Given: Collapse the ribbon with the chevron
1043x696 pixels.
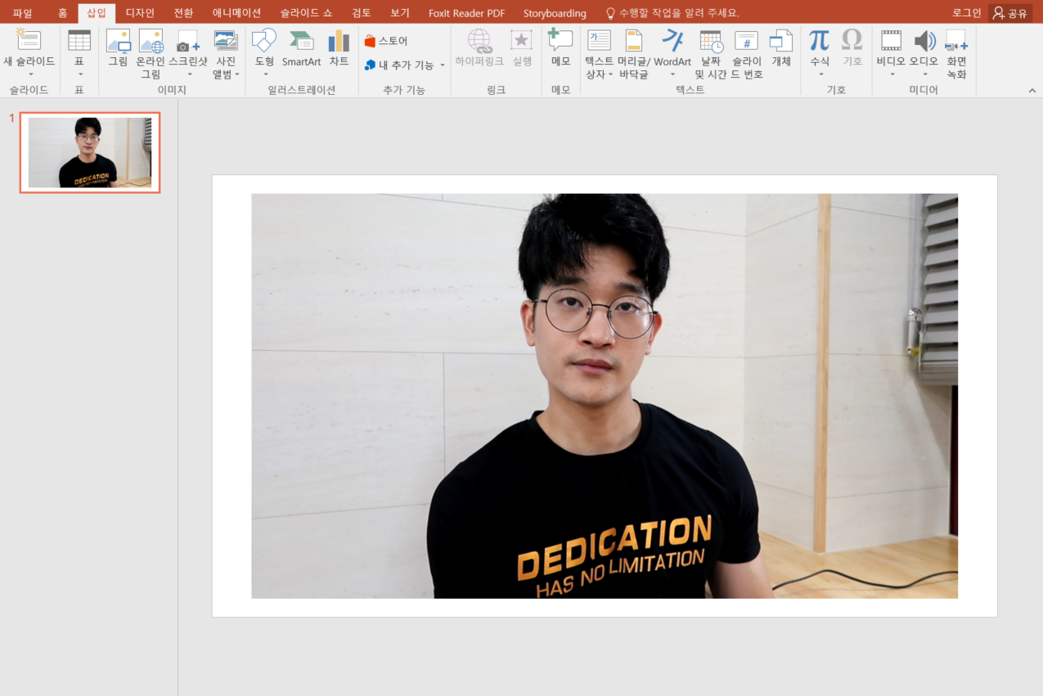Looking at the screenshot, I should coord(1032,91).
